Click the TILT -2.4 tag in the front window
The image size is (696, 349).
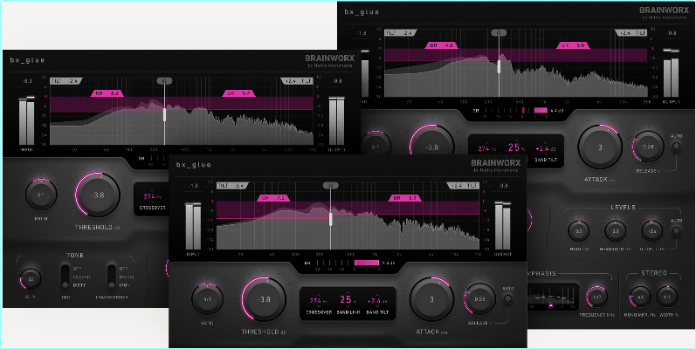[232, 185]
